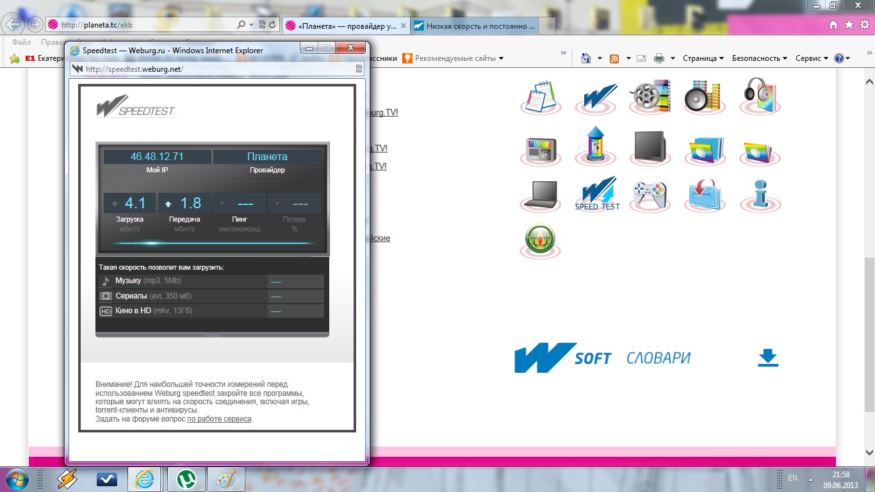Click the 4.1 download speed value
Image resolution: width=875 pixels, height=492 pixels.
[x=135, y=203]
